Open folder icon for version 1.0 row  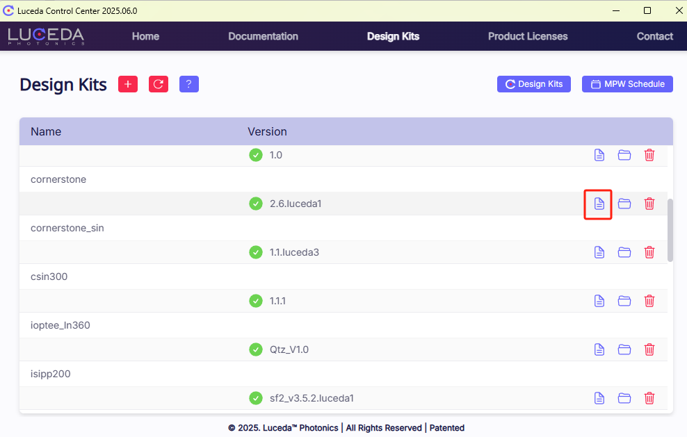(624, 155)
